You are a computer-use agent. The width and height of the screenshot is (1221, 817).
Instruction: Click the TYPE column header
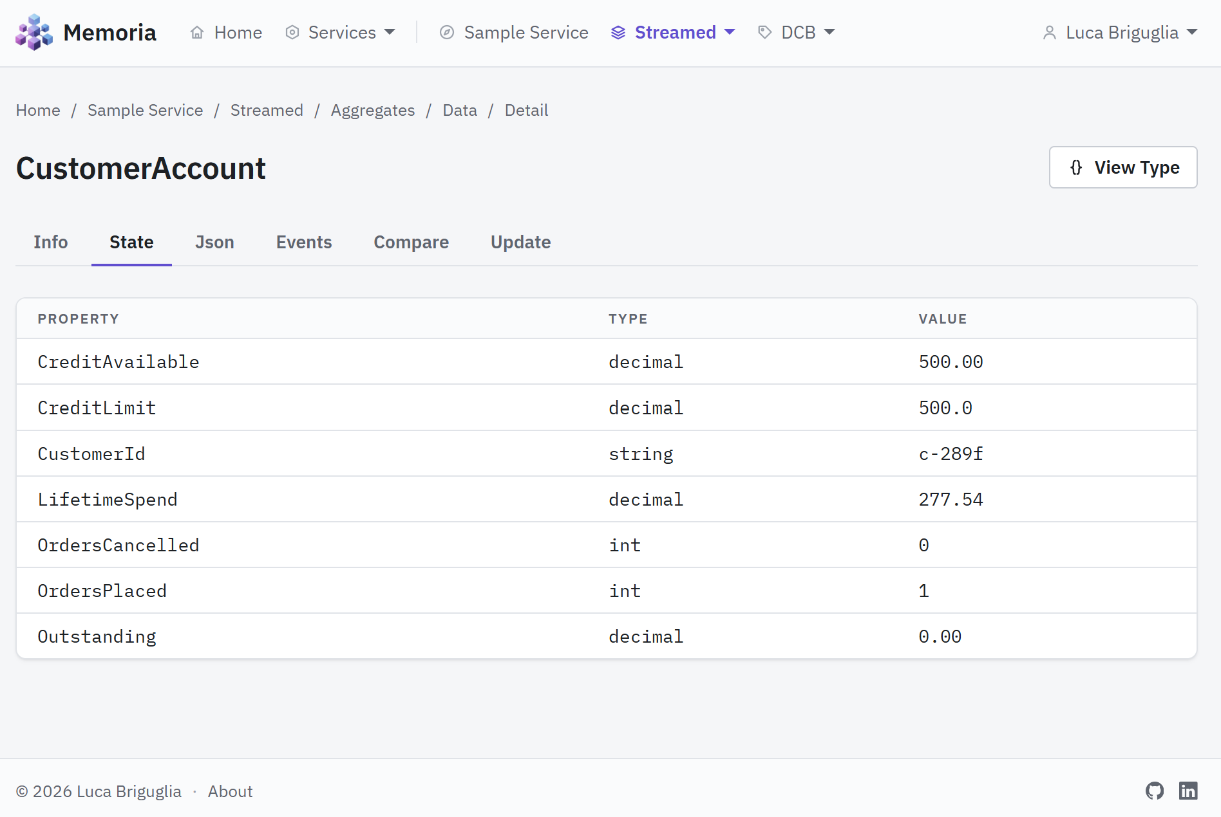pos(628,319)
